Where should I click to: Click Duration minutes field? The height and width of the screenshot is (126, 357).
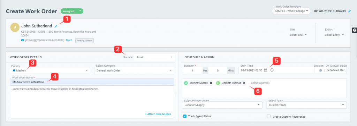point(218,70)
